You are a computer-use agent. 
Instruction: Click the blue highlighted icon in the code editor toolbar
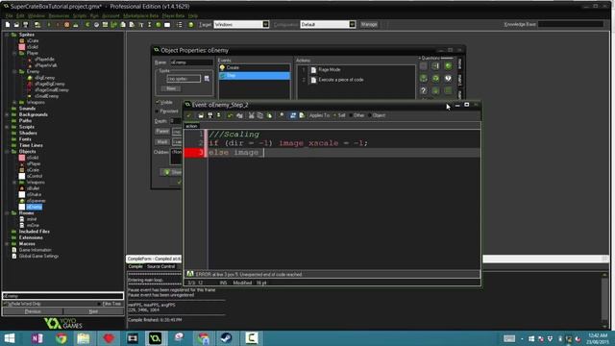(293, 115)
